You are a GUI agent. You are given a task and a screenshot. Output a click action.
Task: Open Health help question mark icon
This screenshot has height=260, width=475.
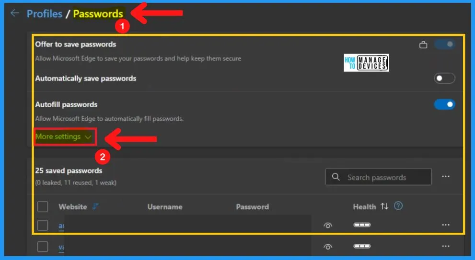[x=398, y=206]
